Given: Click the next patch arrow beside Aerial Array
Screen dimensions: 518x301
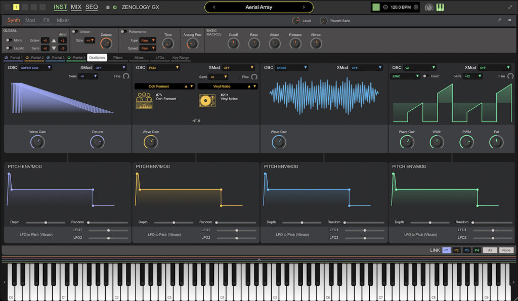Looking at the screenshot, I should click(x=304, y=7).
